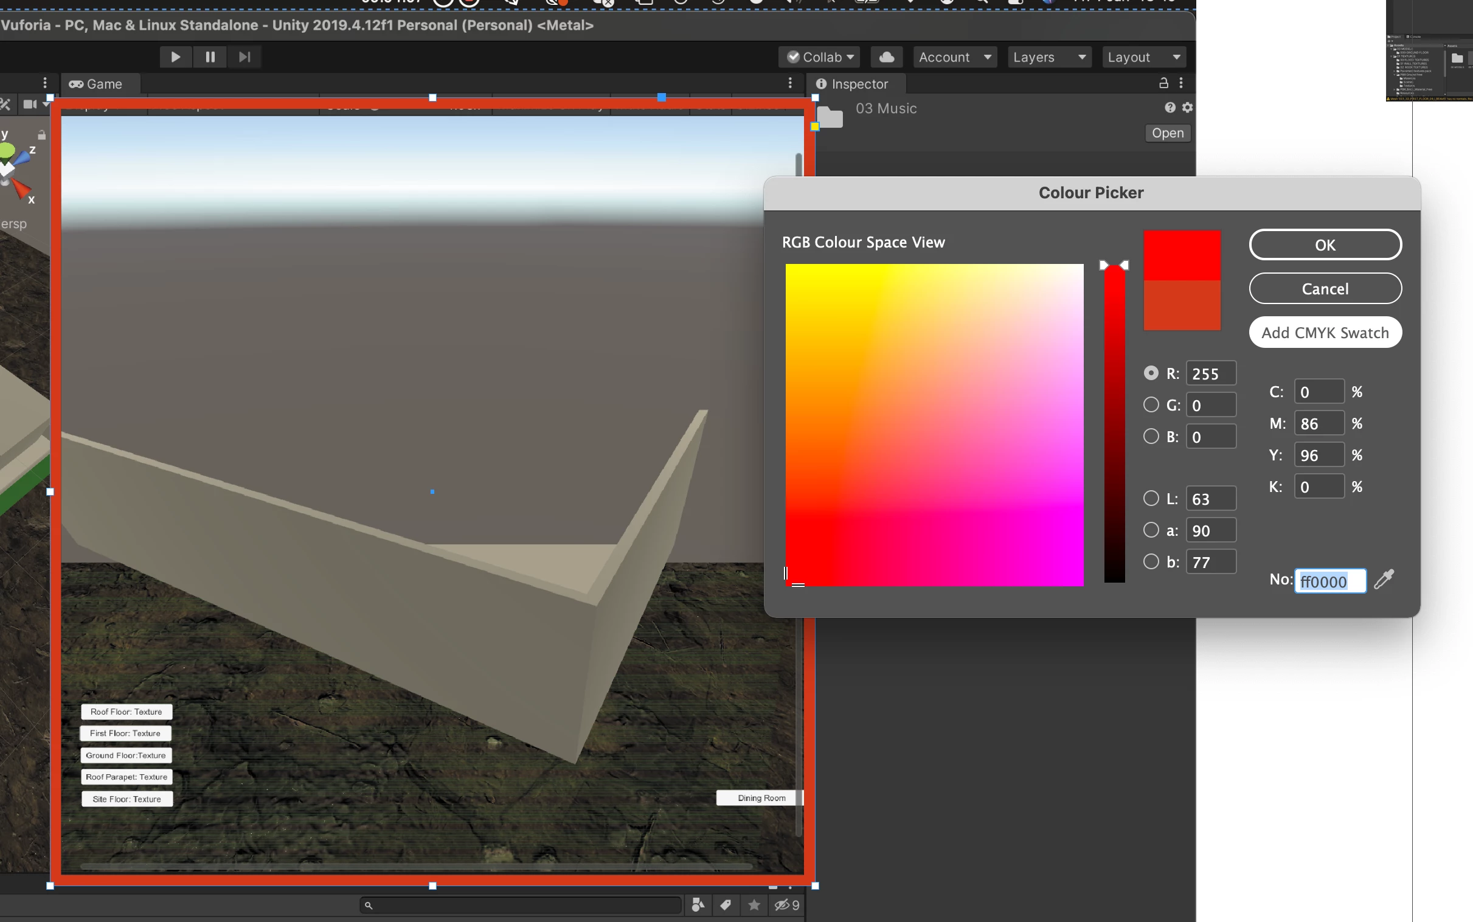Click OK in Colour Picker
Screen dimensions: 1473x922
coord(1325,244)
